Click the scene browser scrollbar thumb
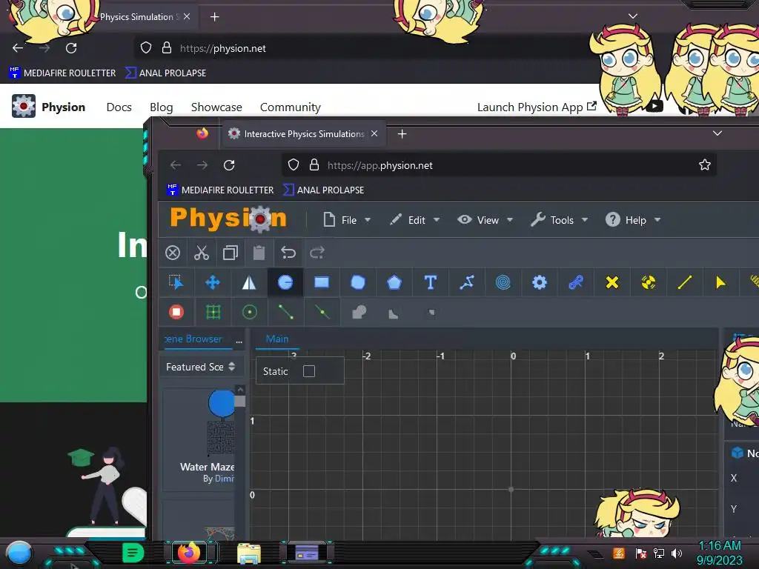 point(239,401)
